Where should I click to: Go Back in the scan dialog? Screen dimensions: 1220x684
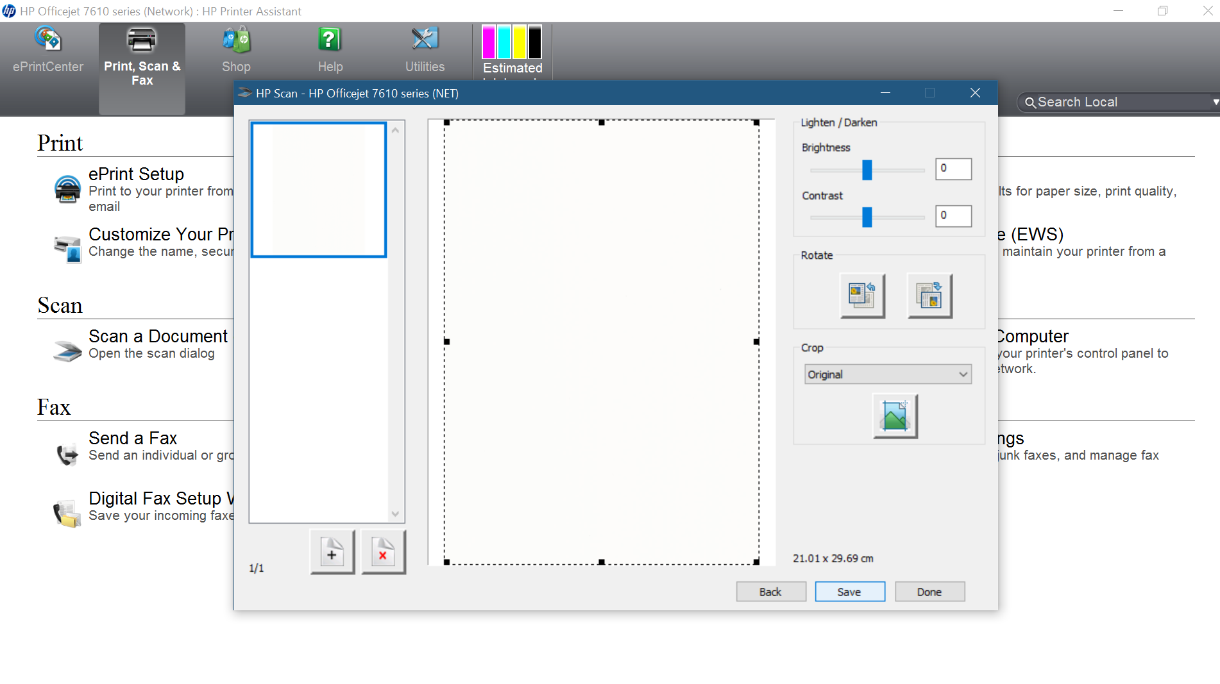point(770,591)
